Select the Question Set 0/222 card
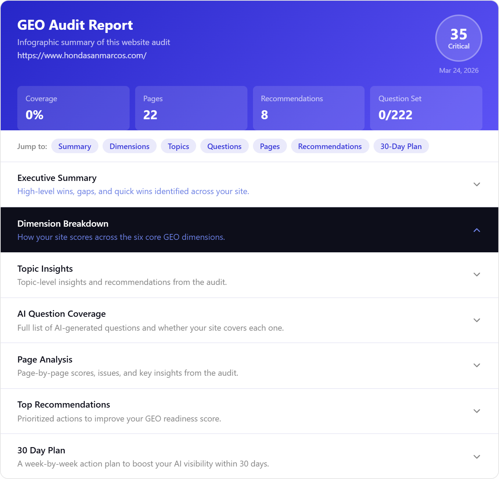 (x=426, y=108)
